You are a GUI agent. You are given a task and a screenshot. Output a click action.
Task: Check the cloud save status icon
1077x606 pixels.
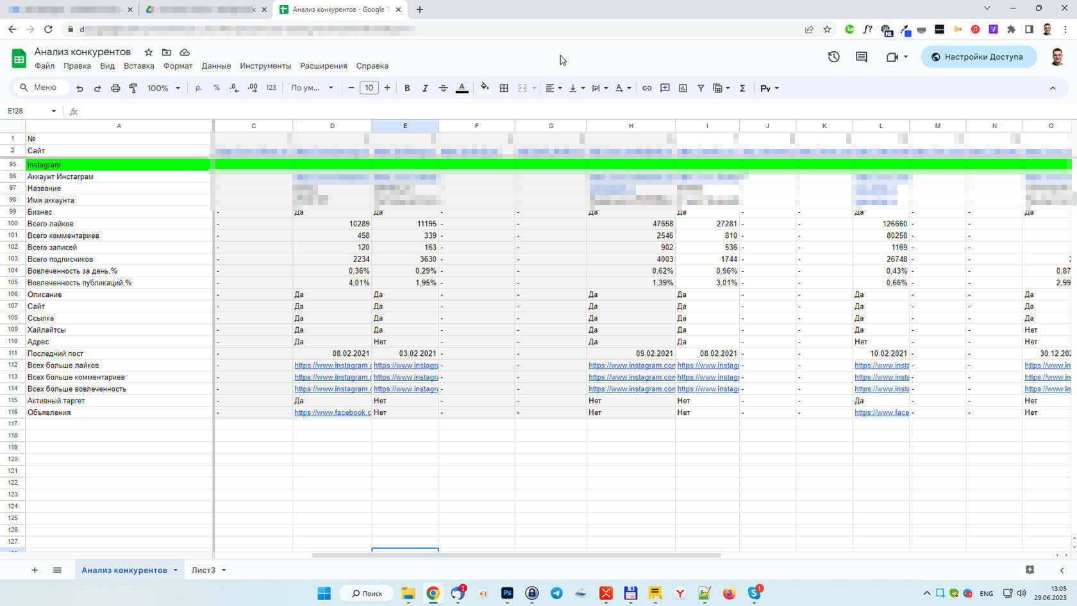tap(185, 52)
